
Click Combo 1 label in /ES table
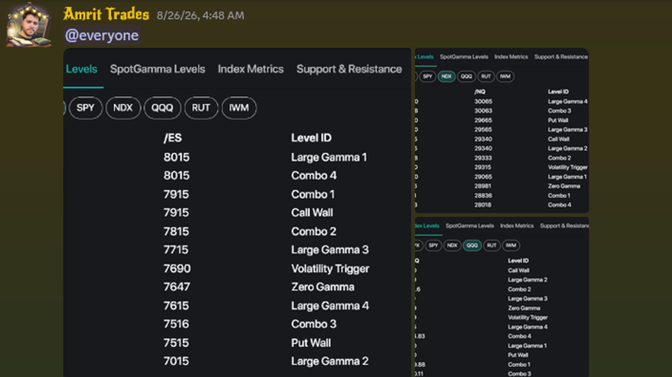click(313, 195)
